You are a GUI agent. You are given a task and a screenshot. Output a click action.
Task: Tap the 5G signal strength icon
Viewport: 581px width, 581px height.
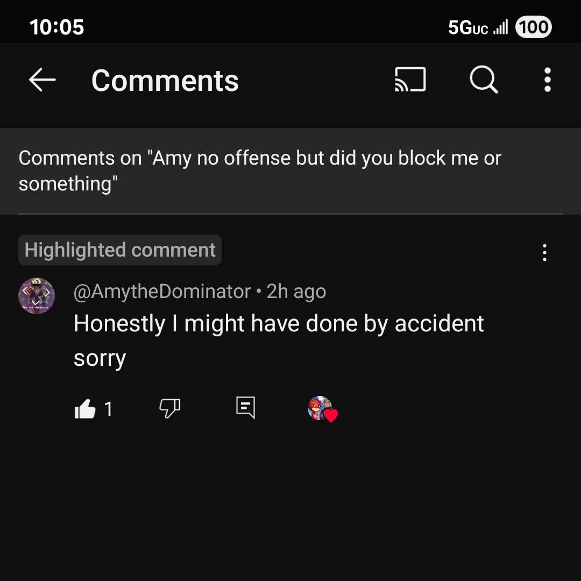point(501,28)
